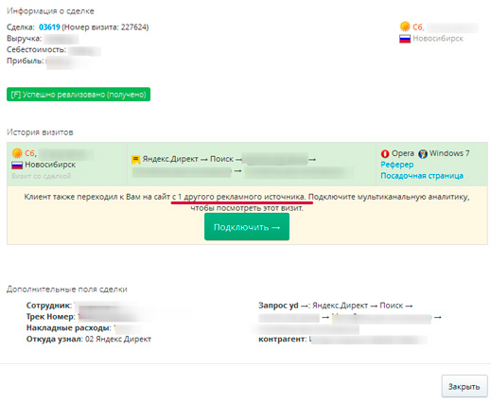Click the 'Себестоимость' label
The height and width of the screenshot is (403, 491).
tap(37, 49)
